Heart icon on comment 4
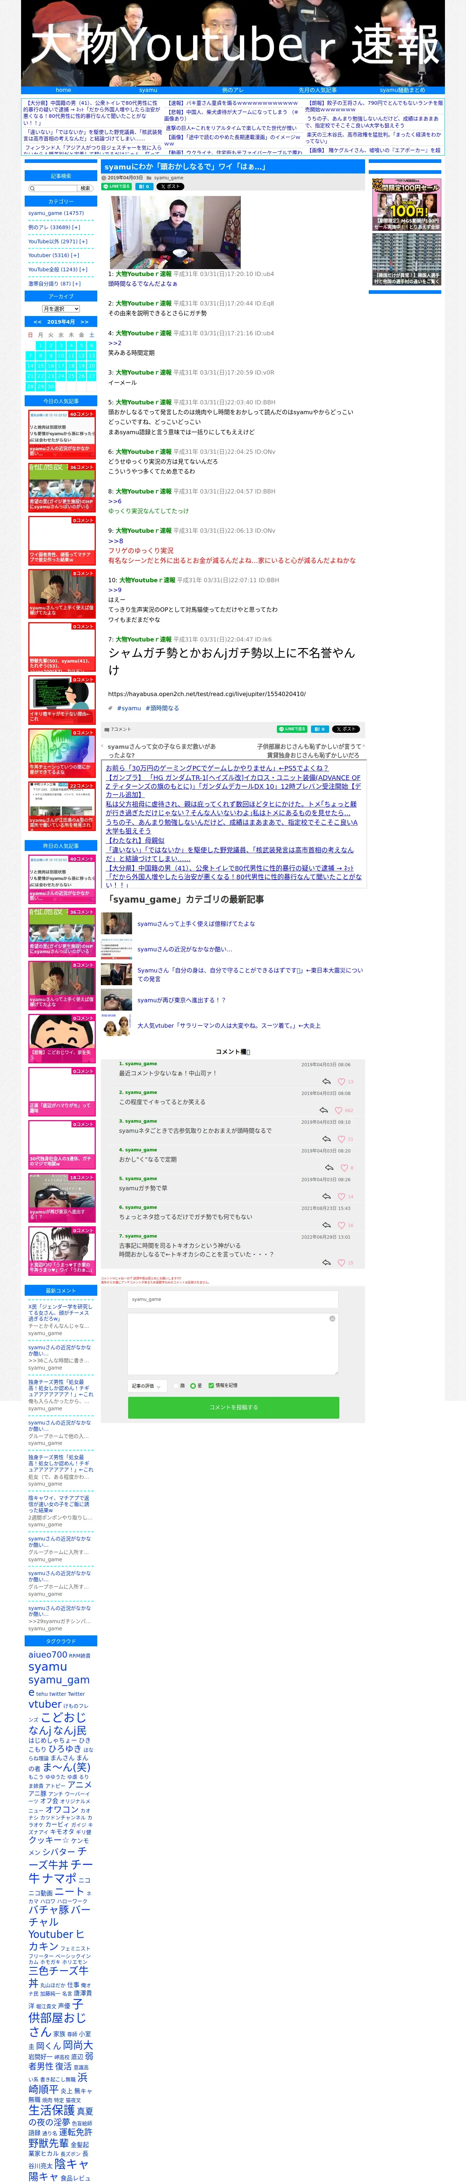This screenshot has width=466, height=2182. pyautogui.click(x=343, y=1168)
